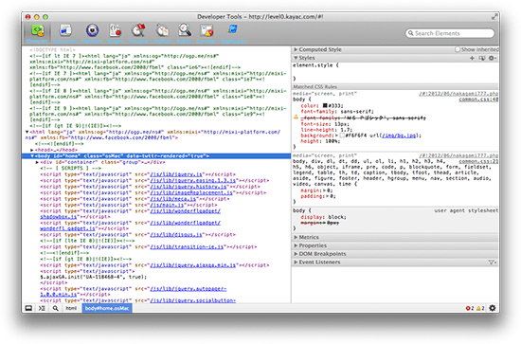
Task: Open the jquery.history.js link
Action: click(x=189, y=187)
